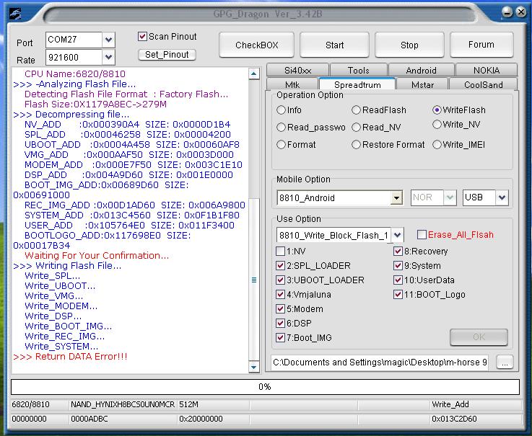The height and width of the screenshot is (436, 532).
Task: Switch to the Android tab
Action: point(421,70)
